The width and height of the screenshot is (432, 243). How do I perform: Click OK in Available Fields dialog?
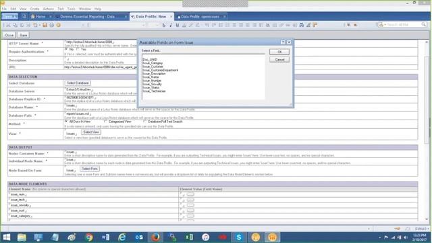279,52
